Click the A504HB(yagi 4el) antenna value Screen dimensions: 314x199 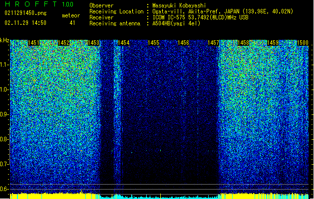click(x=176, y=23)
